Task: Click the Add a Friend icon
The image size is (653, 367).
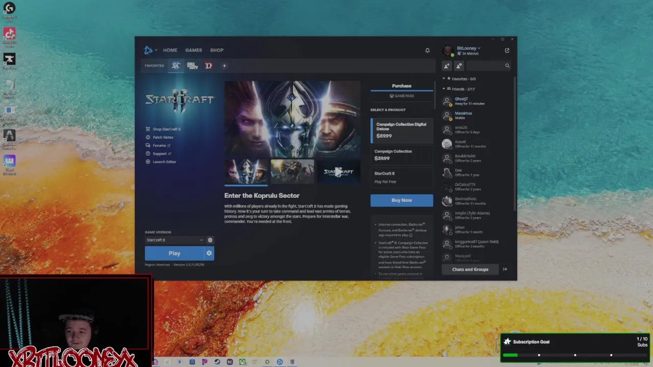Action: 447,66
